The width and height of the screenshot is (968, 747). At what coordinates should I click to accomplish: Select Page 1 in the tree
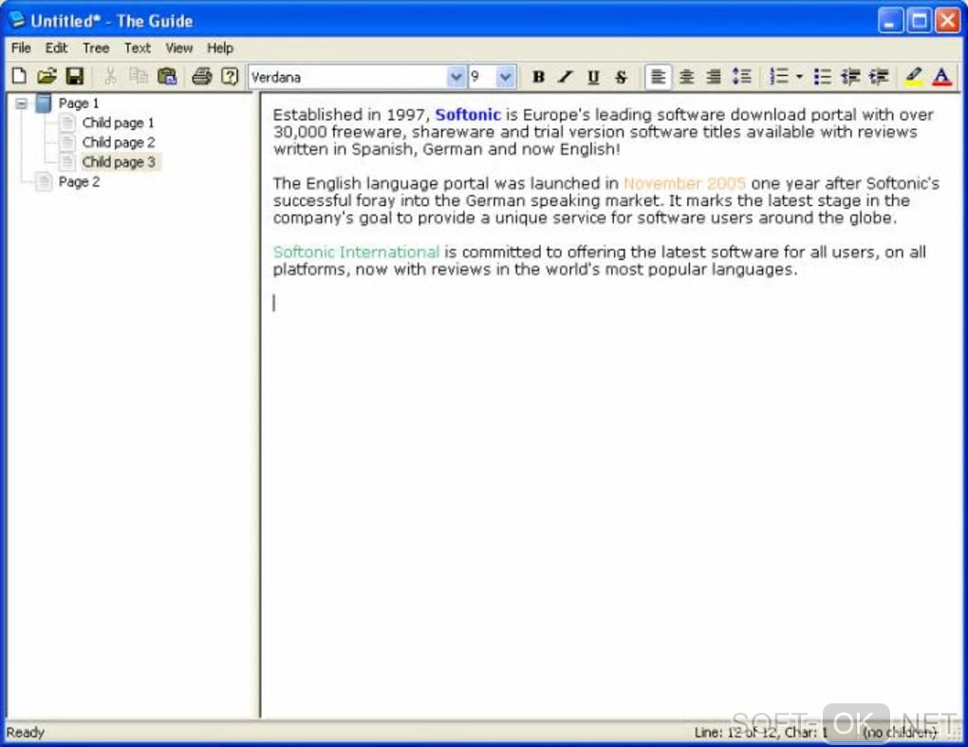79,103
